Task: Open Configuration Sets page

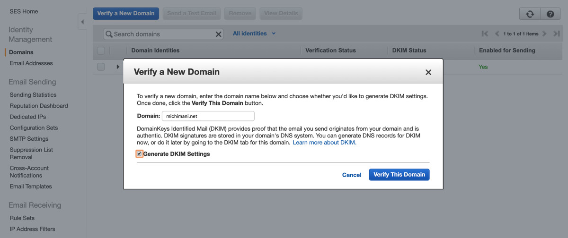Action: coord(34,128)
